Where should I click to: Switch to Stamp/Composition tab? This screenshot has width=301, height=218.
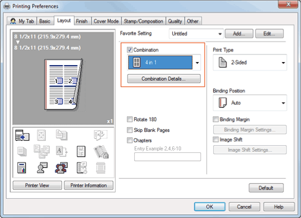pos(143,21)
